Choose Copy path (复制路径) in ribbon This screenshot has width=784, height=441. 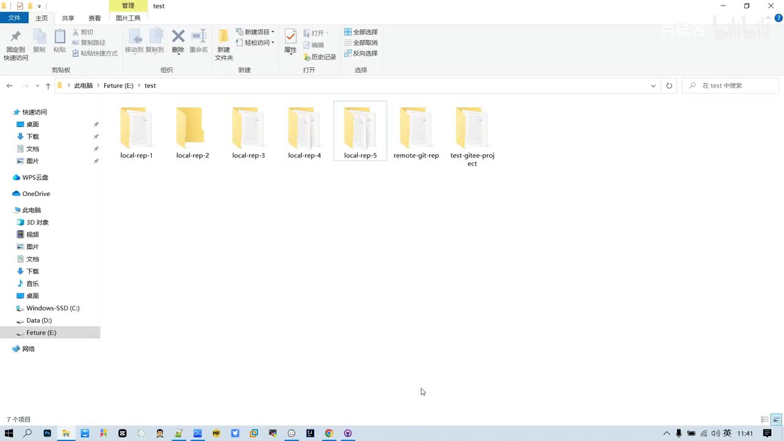[89, 43]
